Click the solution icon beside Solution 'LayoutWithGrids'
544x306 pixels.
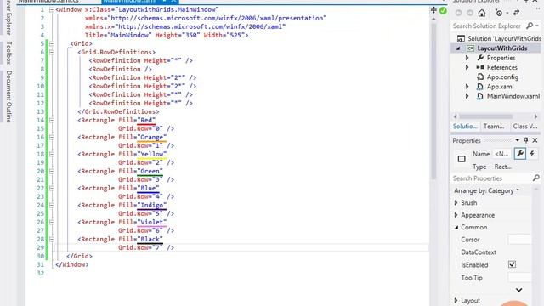point(461,38)
